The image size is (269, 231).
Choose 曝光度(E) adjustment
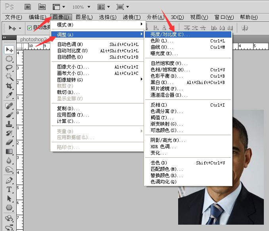pyautogui.click(x=188, y=53)
